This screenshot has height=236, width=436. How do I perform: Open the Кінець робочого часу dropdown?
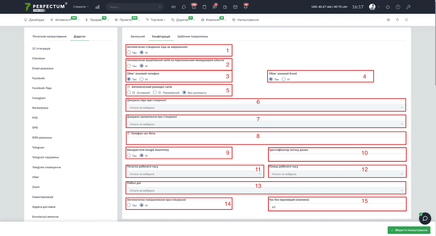click(x=337, y=174)
